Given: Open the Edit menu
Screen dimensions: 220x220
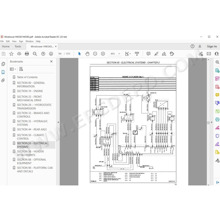Looking at the screenshot, I should [x=8, y=41].
